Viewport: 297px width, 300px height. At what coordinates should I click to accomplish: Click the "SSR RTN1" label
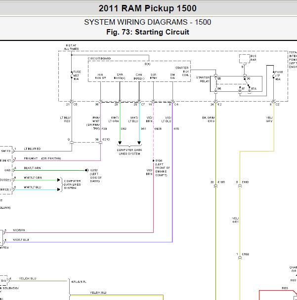click(x=153, y=76)
